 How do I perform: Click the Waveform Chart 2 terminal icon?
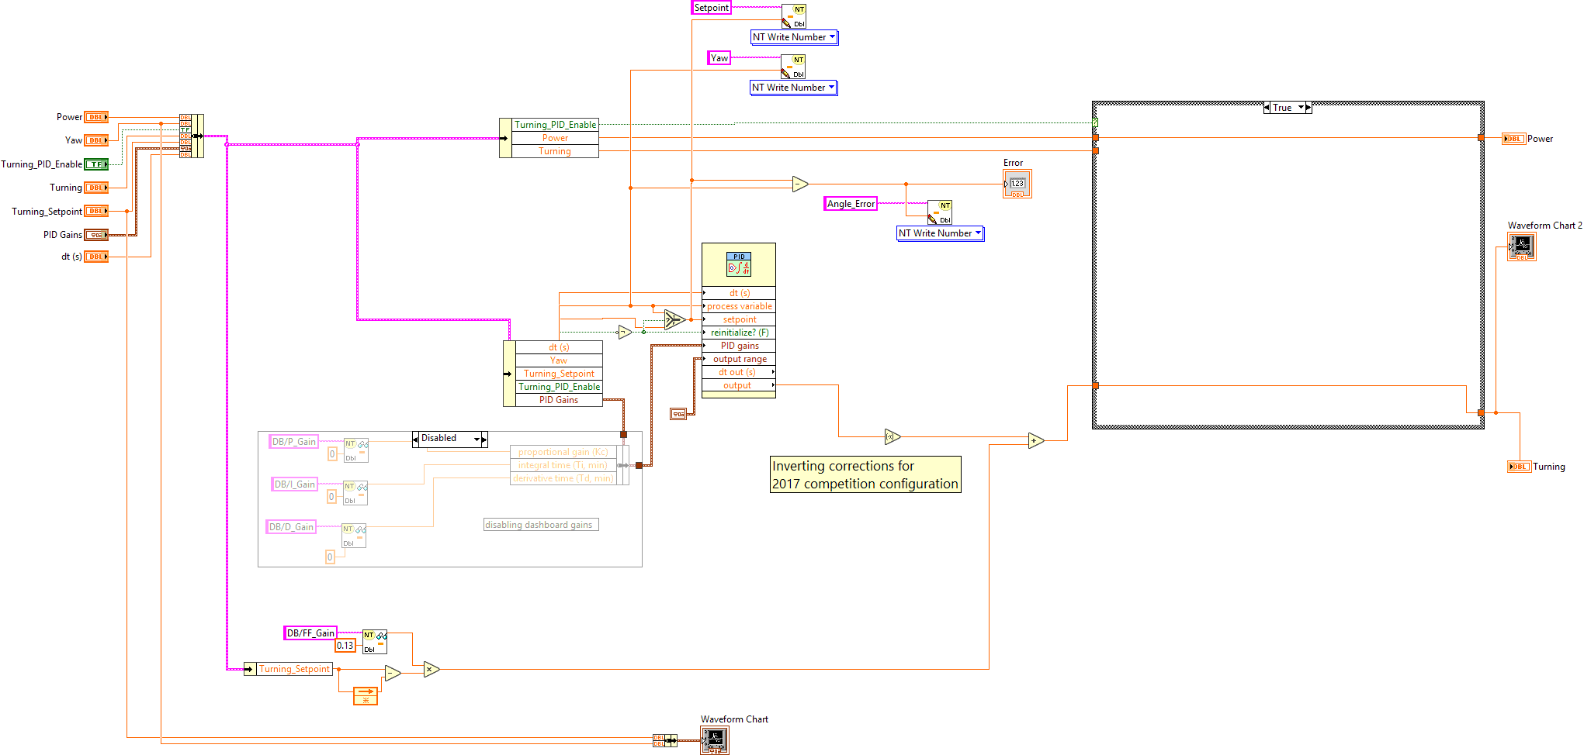tap(1521, 246)
